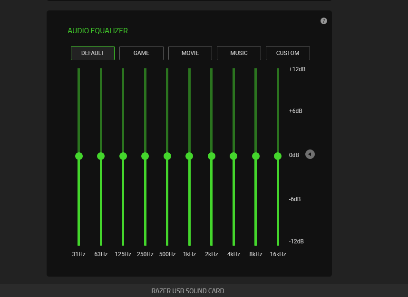
Task: Set the 16kHz band to -12dB bottom
Action: coord(278,244)
